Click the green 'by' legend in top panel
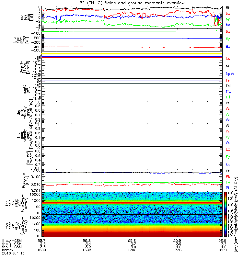The height and width of the screenshot is (259, 243). pos(228,19)
